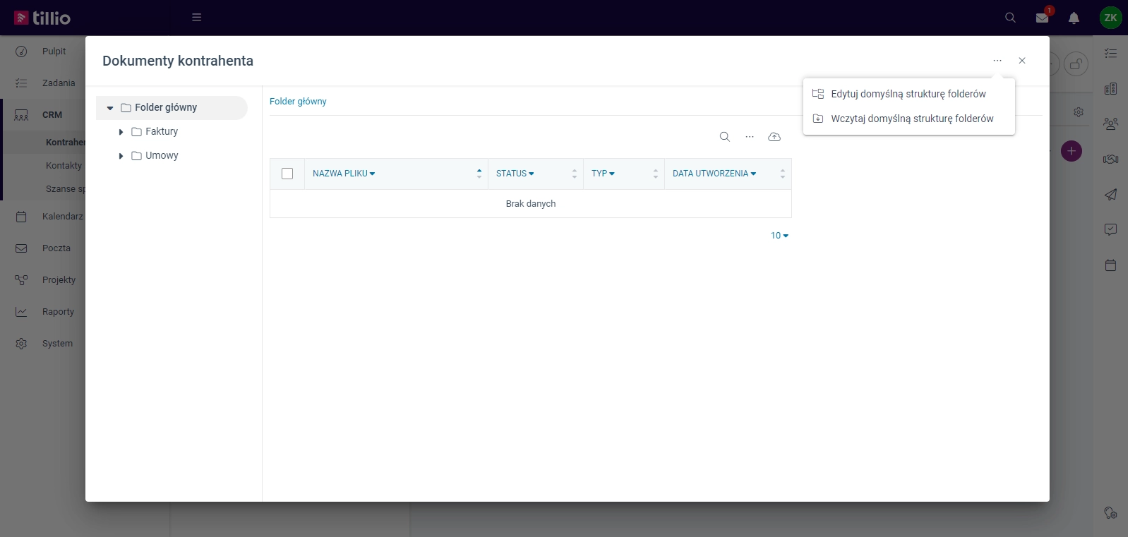Screen dimensions: 1135x537
Task: Select the Faktury folder
Action: pyautogui.click(x=162, y=132)
